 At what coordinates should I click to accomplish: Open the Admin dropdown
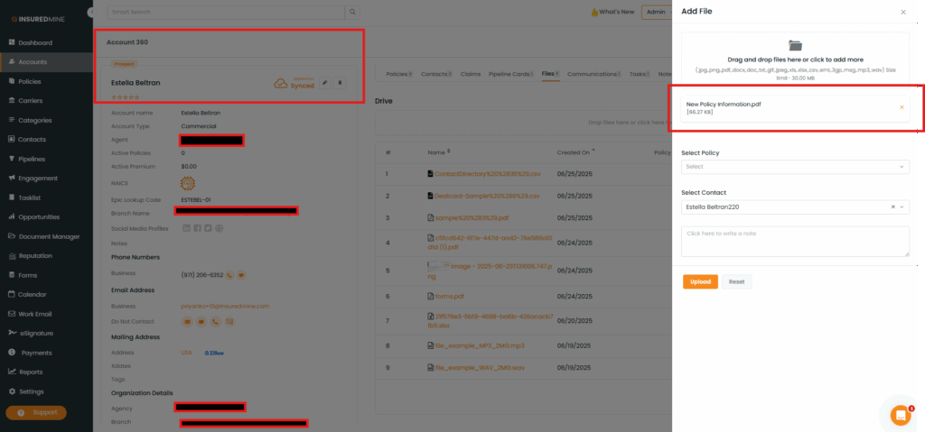[x=656, y=12]
